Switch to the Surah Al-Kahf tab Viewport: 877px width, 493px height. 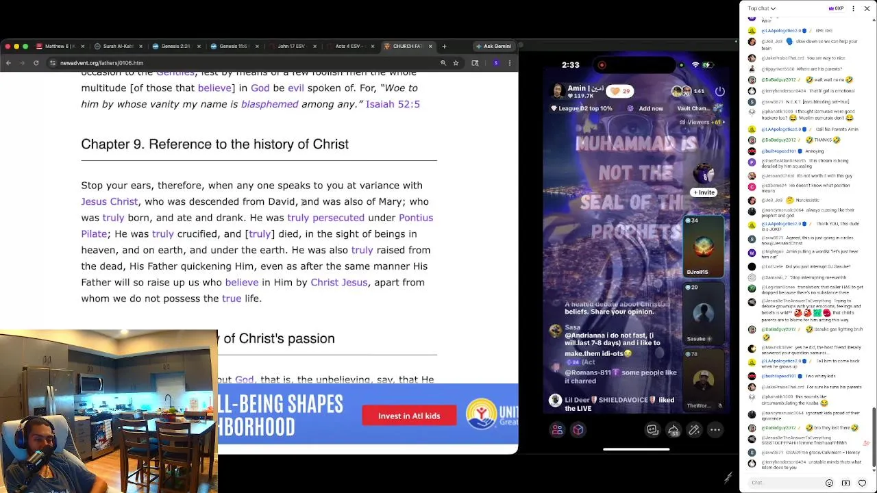pos(118,47)
